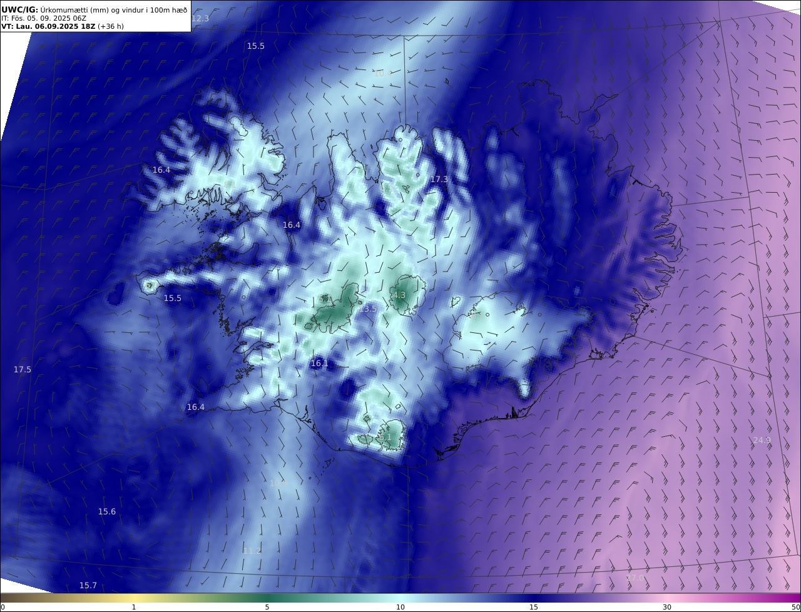Click the colorbar tick label 15
This screenshot has width=801, height=612.
tap(534, 608)
